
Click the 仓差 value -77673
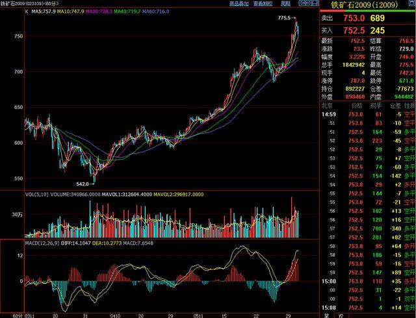(x=405, y=89)
